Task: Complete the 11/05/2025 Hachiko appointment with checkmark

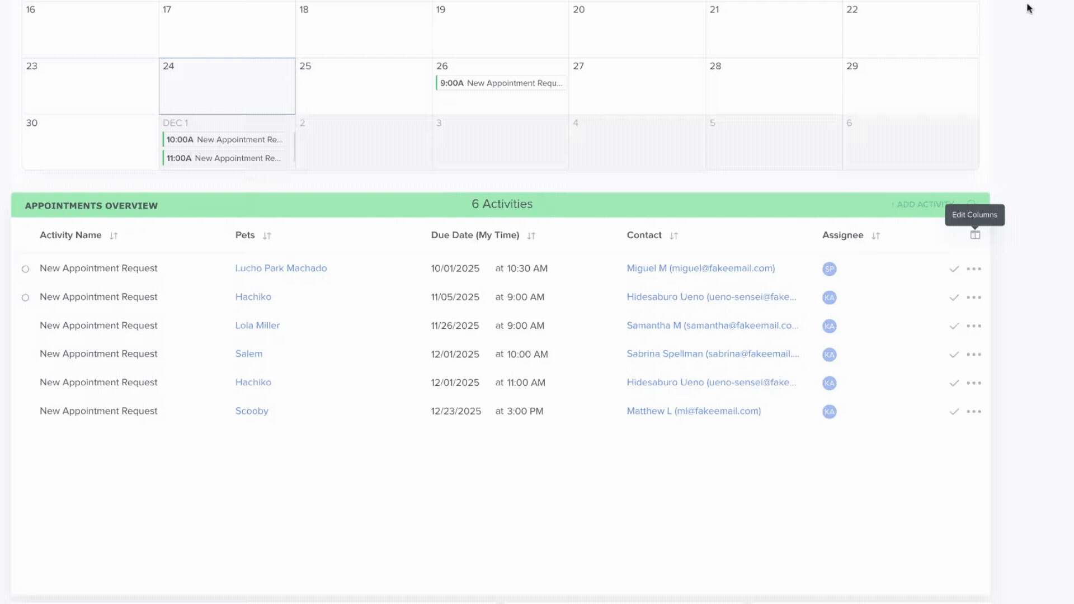Action: point(954,298)
